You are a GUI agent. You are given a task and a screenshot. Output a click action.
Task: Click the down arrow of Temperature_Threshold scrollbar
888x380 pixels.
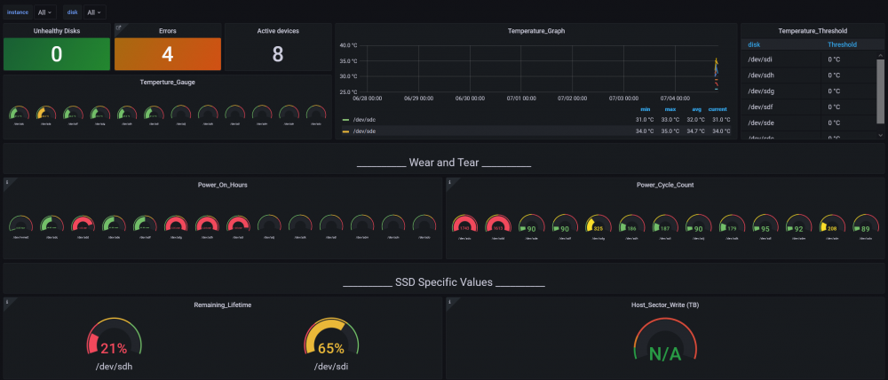point(880,135)
